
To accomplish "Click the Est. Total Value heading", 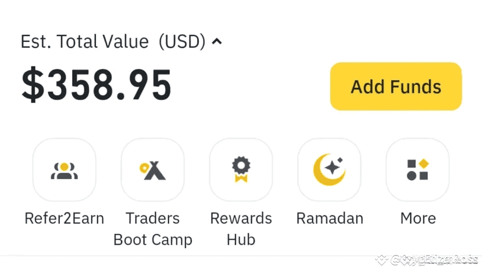I will tap(85, 42).
